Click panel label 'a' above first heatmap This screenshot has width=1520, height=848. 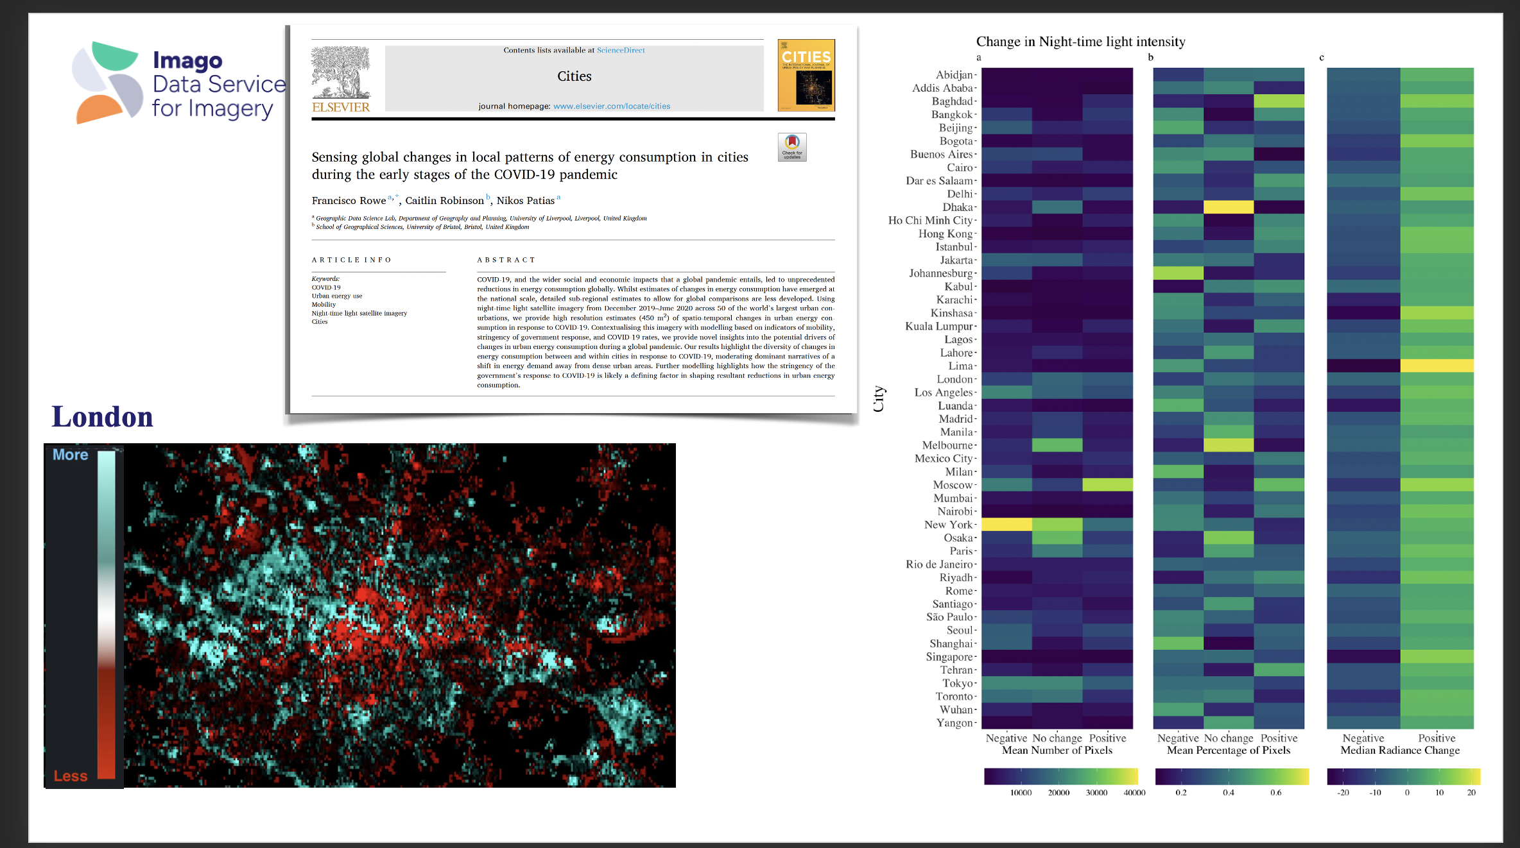point(978,57)
